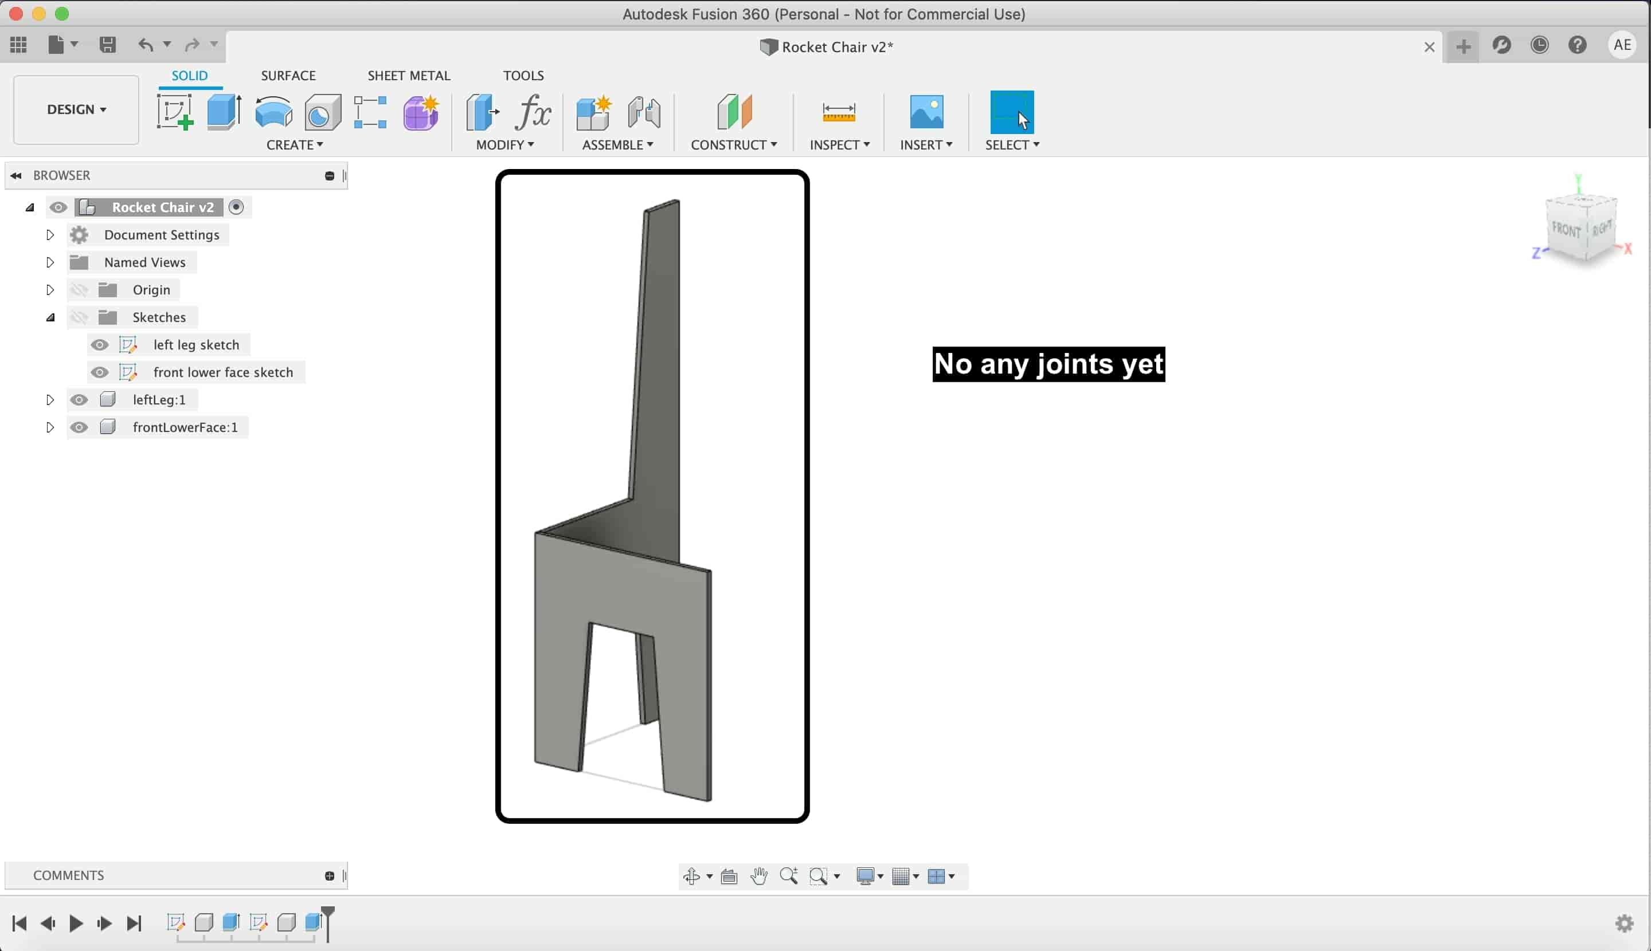Click the extensions refresh icon in title bar
This screenshot has height=951, width=1651.
(1501, 45)
